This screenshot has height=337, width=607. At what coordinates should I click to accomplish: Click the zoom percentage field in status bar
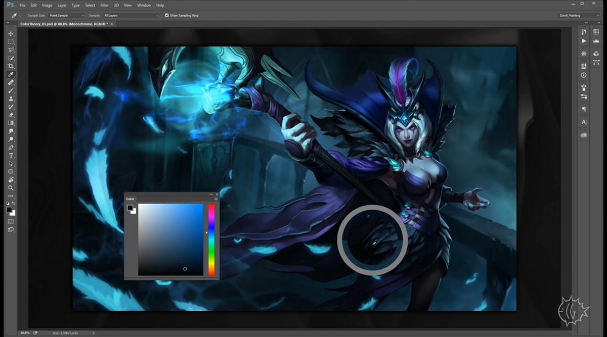(x=25, y=333)
